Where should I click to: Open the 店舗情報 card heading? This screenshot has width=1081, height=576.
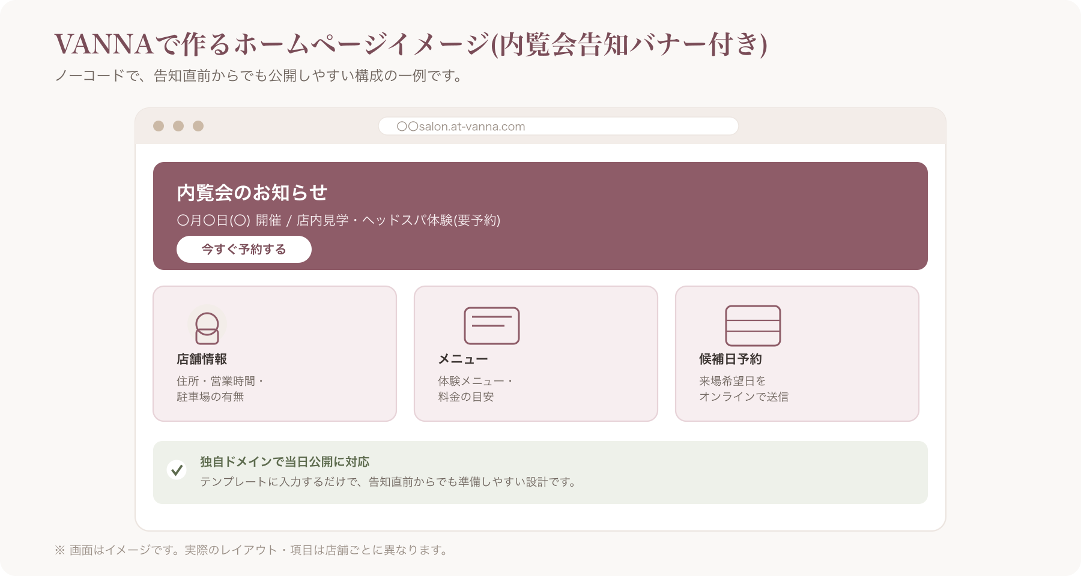tap(202, 359)
